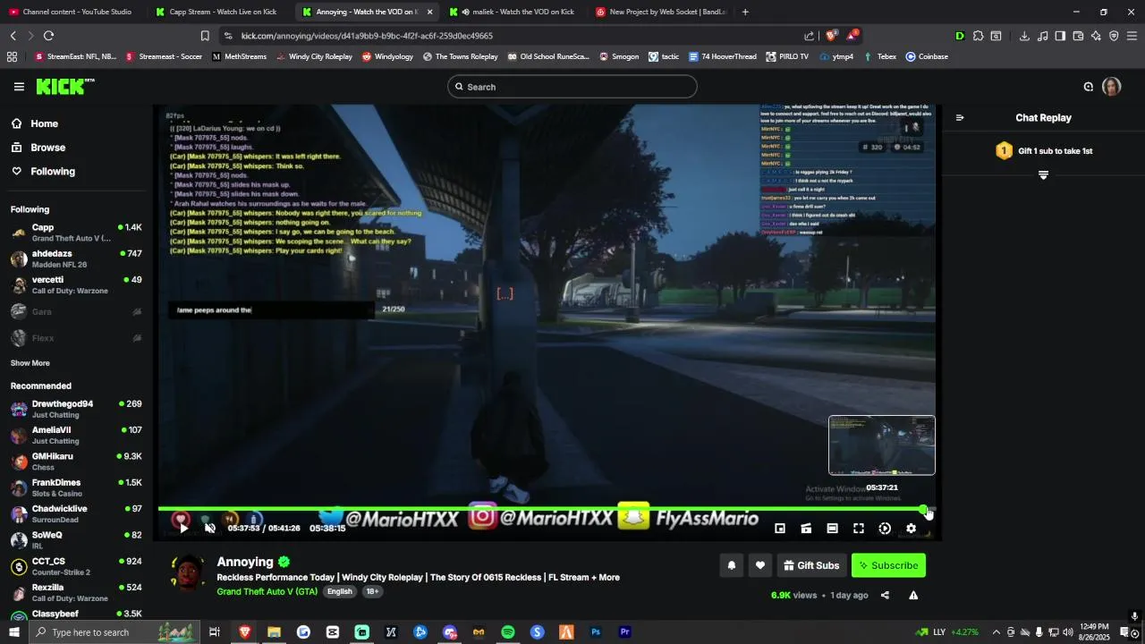Open the Kick hamburger menu
The image size is (1145, 644).
[19, 87]
